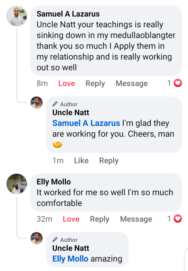
Task: Toggle Love on Elly Mollo's comment
Action: [71, 219]
